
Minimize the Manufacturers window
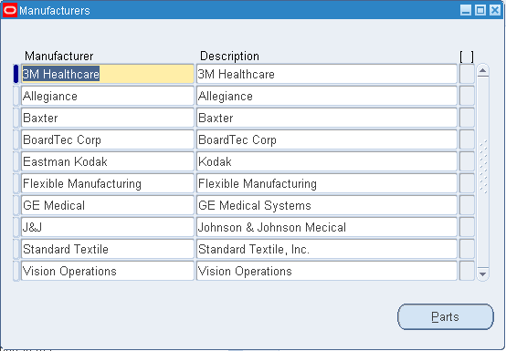466,10
